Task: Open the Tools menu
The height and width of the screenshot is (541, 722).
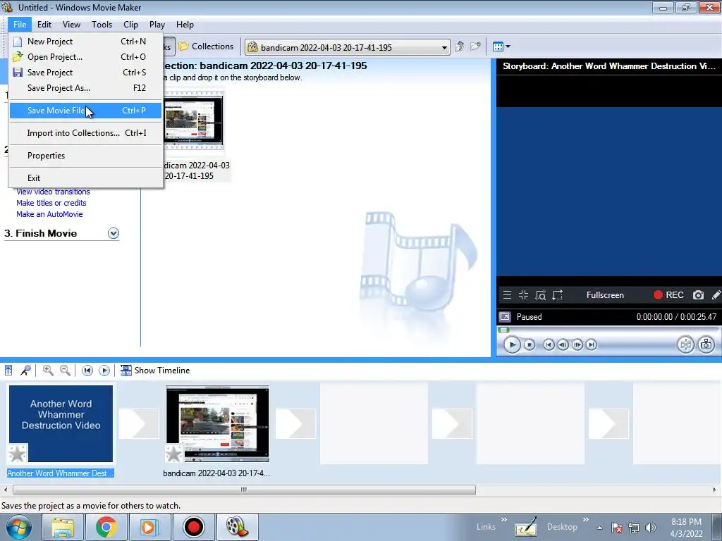Action: pyautogui.click(x=102, y=25)
